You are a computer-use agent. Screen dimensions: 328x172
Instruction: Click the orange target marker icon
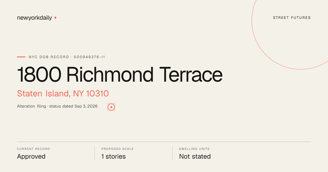[111, 107]
